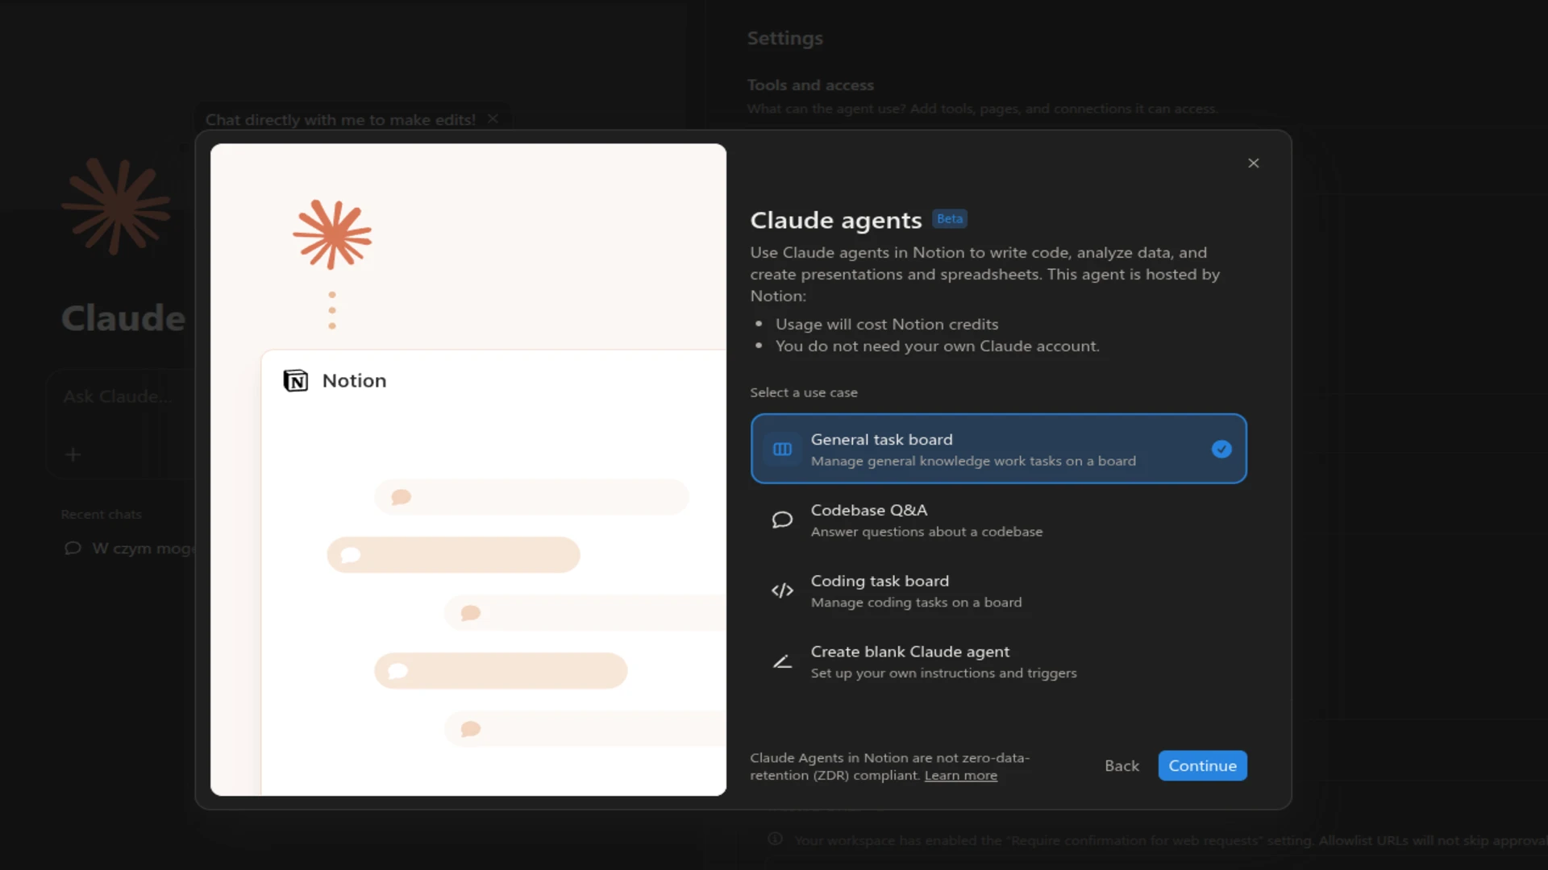Click 'Usage will cost Notion credits' text
This screenshot has height=870, width=1548.
(887, 324)
